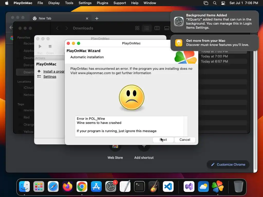263x197 pixels.
Task: Open System Settings from the Dock
Action: 111,186
